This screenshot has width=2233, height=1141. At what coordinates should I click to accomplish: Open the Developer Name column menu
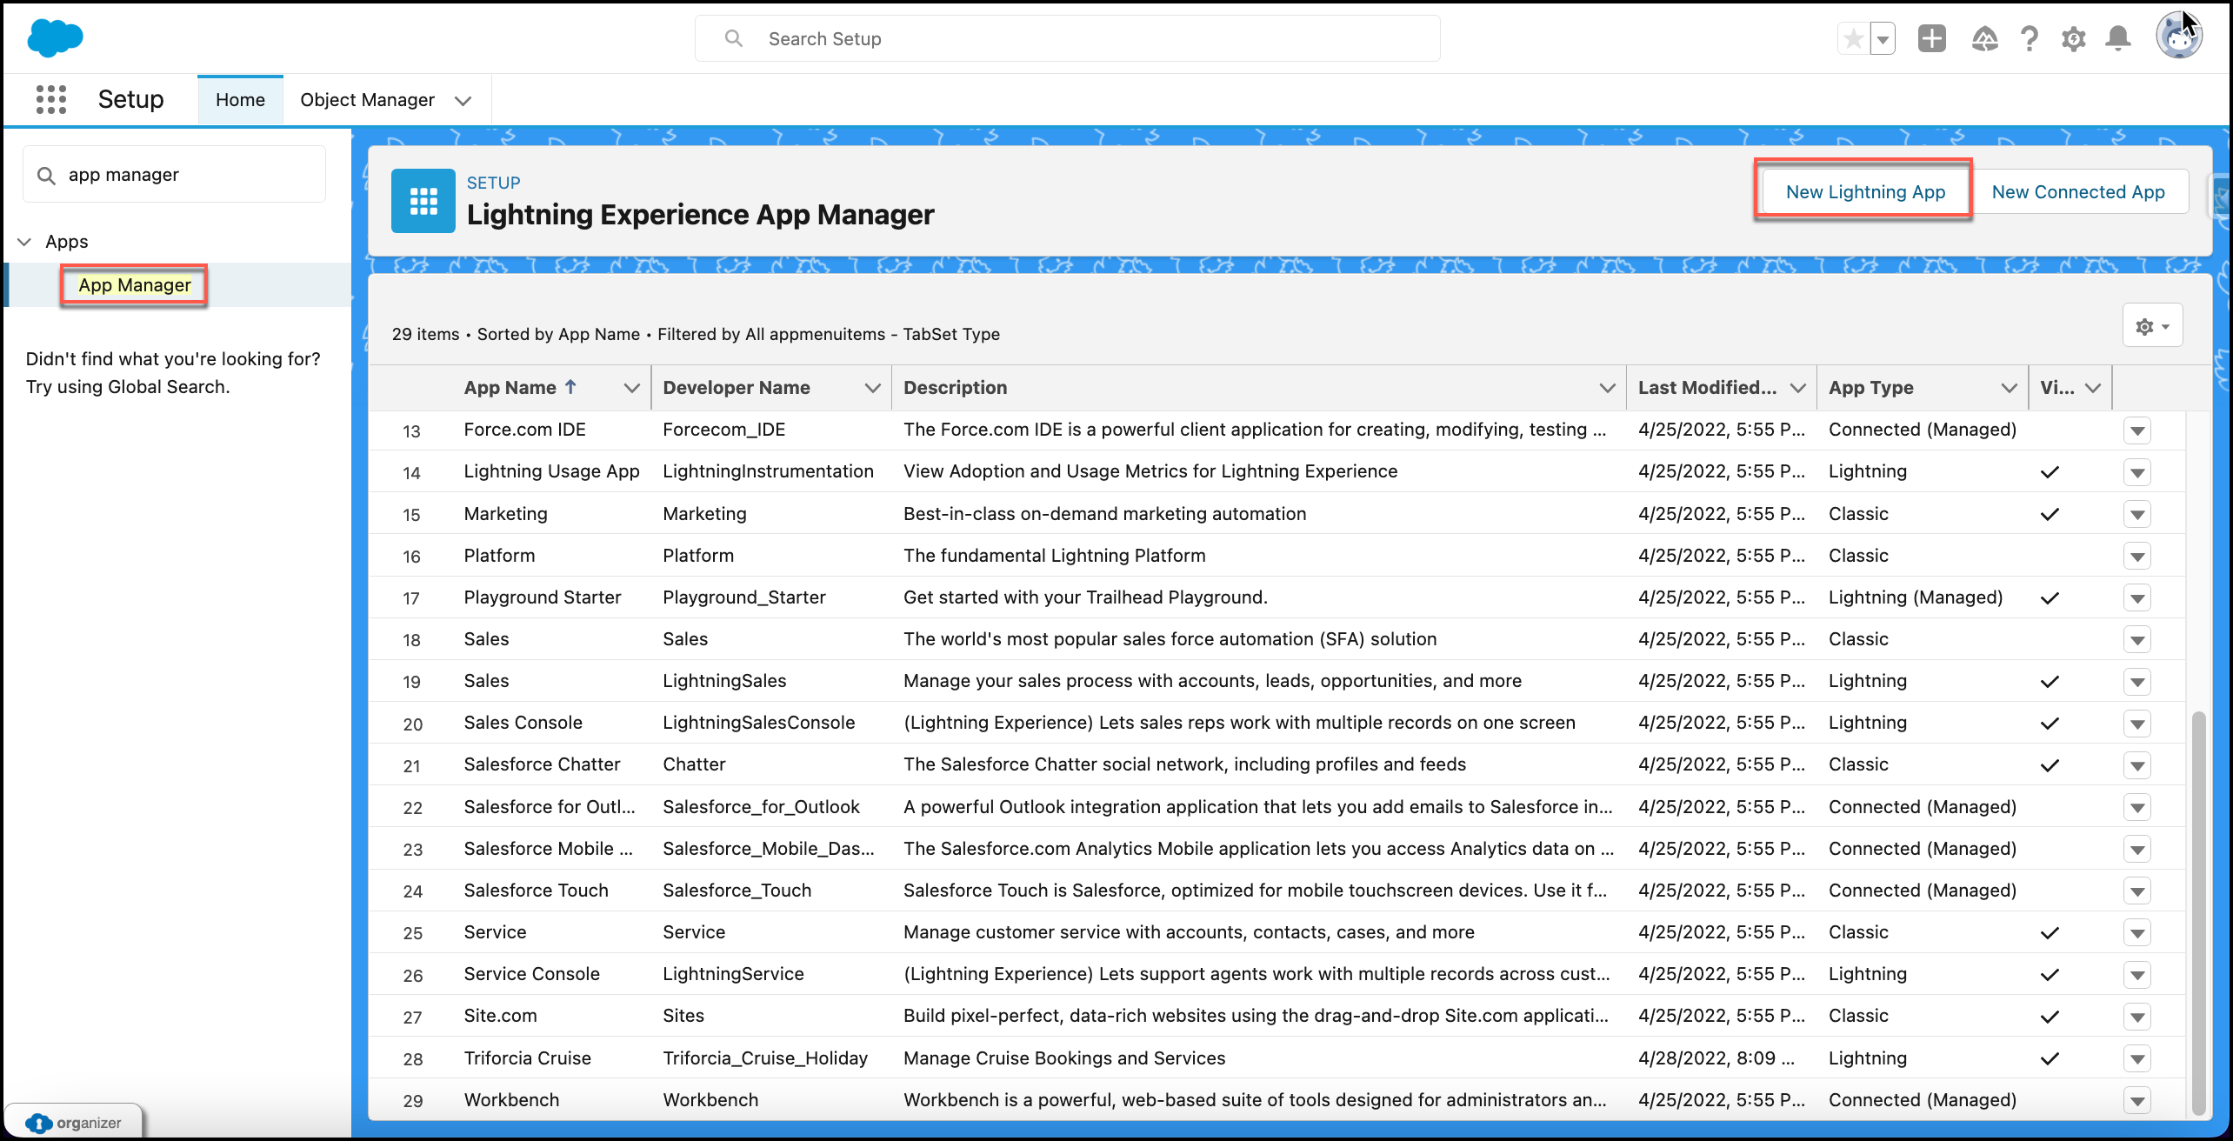click(x=873, y=389)
